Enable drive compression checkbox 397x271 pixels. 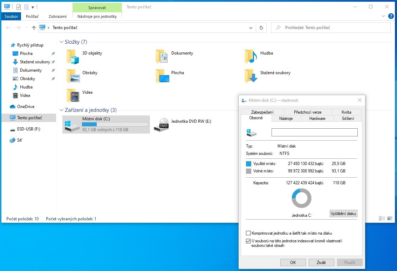(x=248, y=233)
